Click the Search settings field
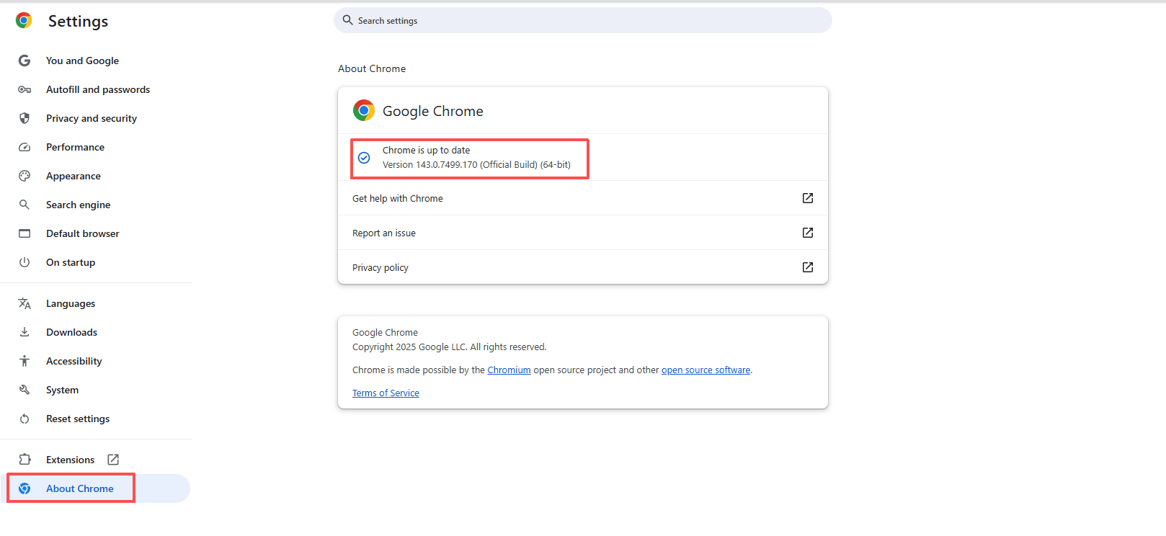Screen dimensions: 1166x536 click(582, 21)
